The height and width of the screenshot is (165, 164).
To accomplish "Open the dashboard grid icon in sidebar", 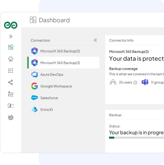I will pos(11,47).
